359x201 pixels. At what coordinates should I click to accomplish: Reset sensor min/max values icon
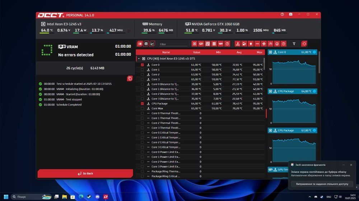[x=304, y=44]
